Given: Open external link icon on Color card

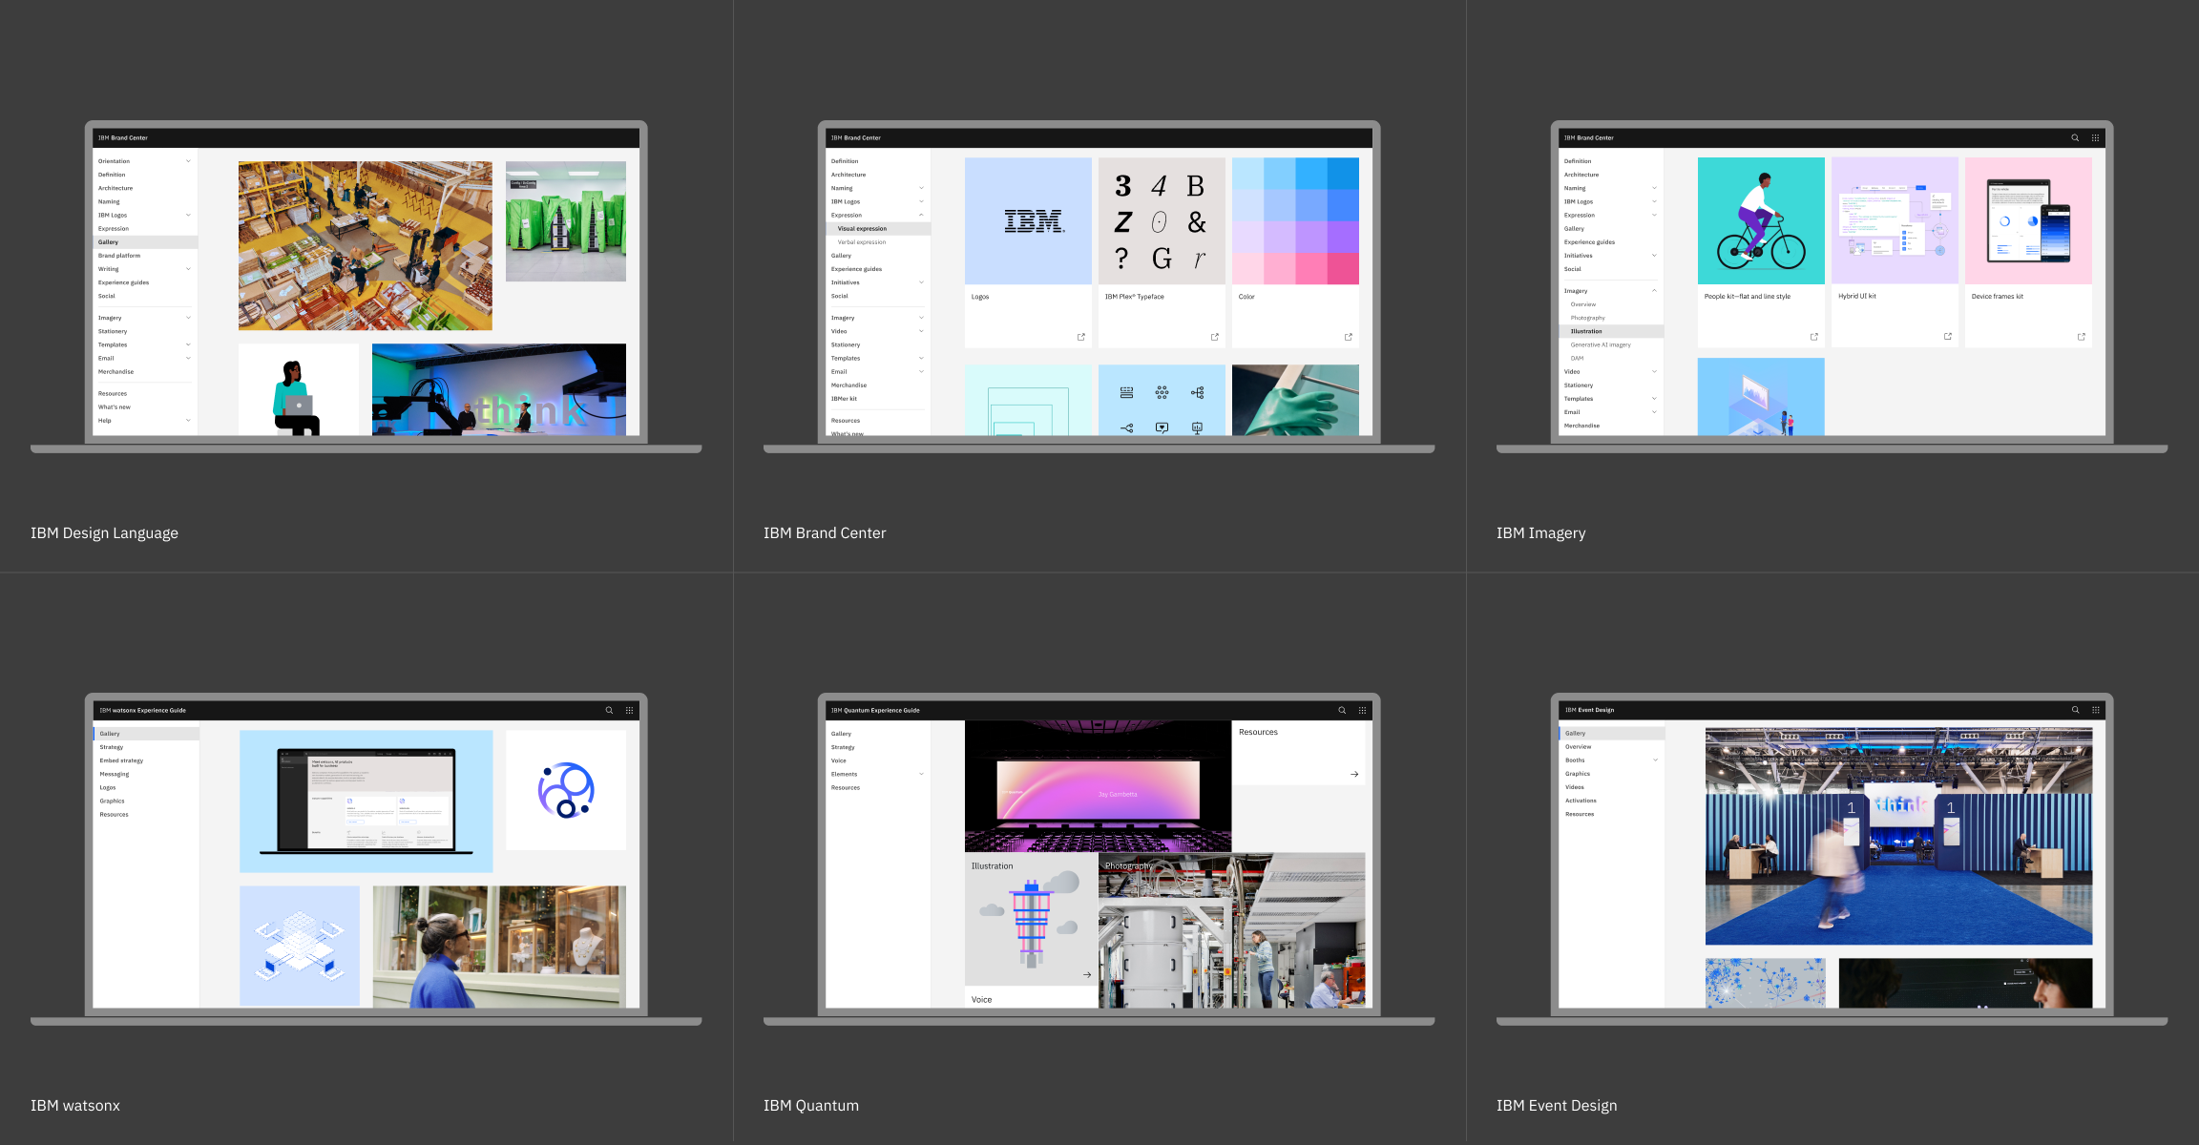Looking at the screenshot, I should pos(1348,337).
